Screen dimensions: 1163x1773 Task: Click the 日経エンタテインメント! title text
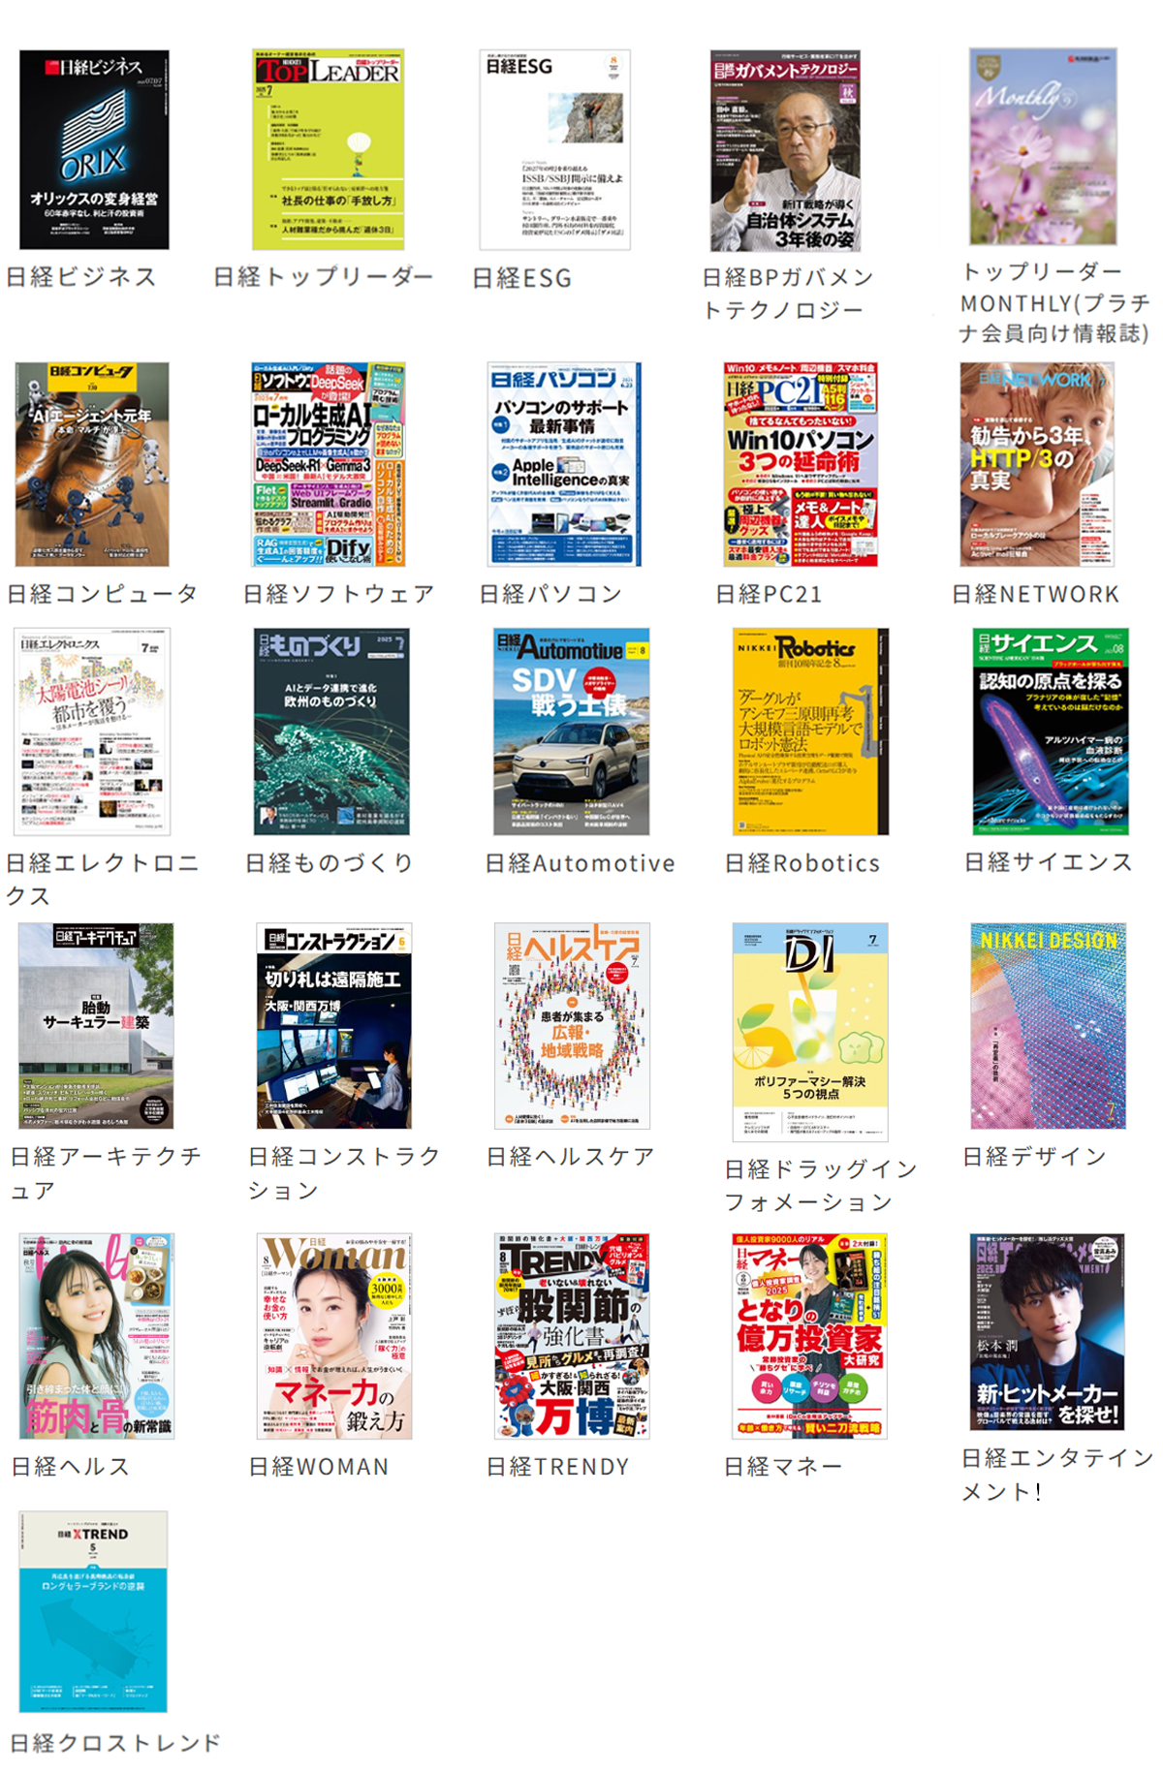tap(1057, 1475)
